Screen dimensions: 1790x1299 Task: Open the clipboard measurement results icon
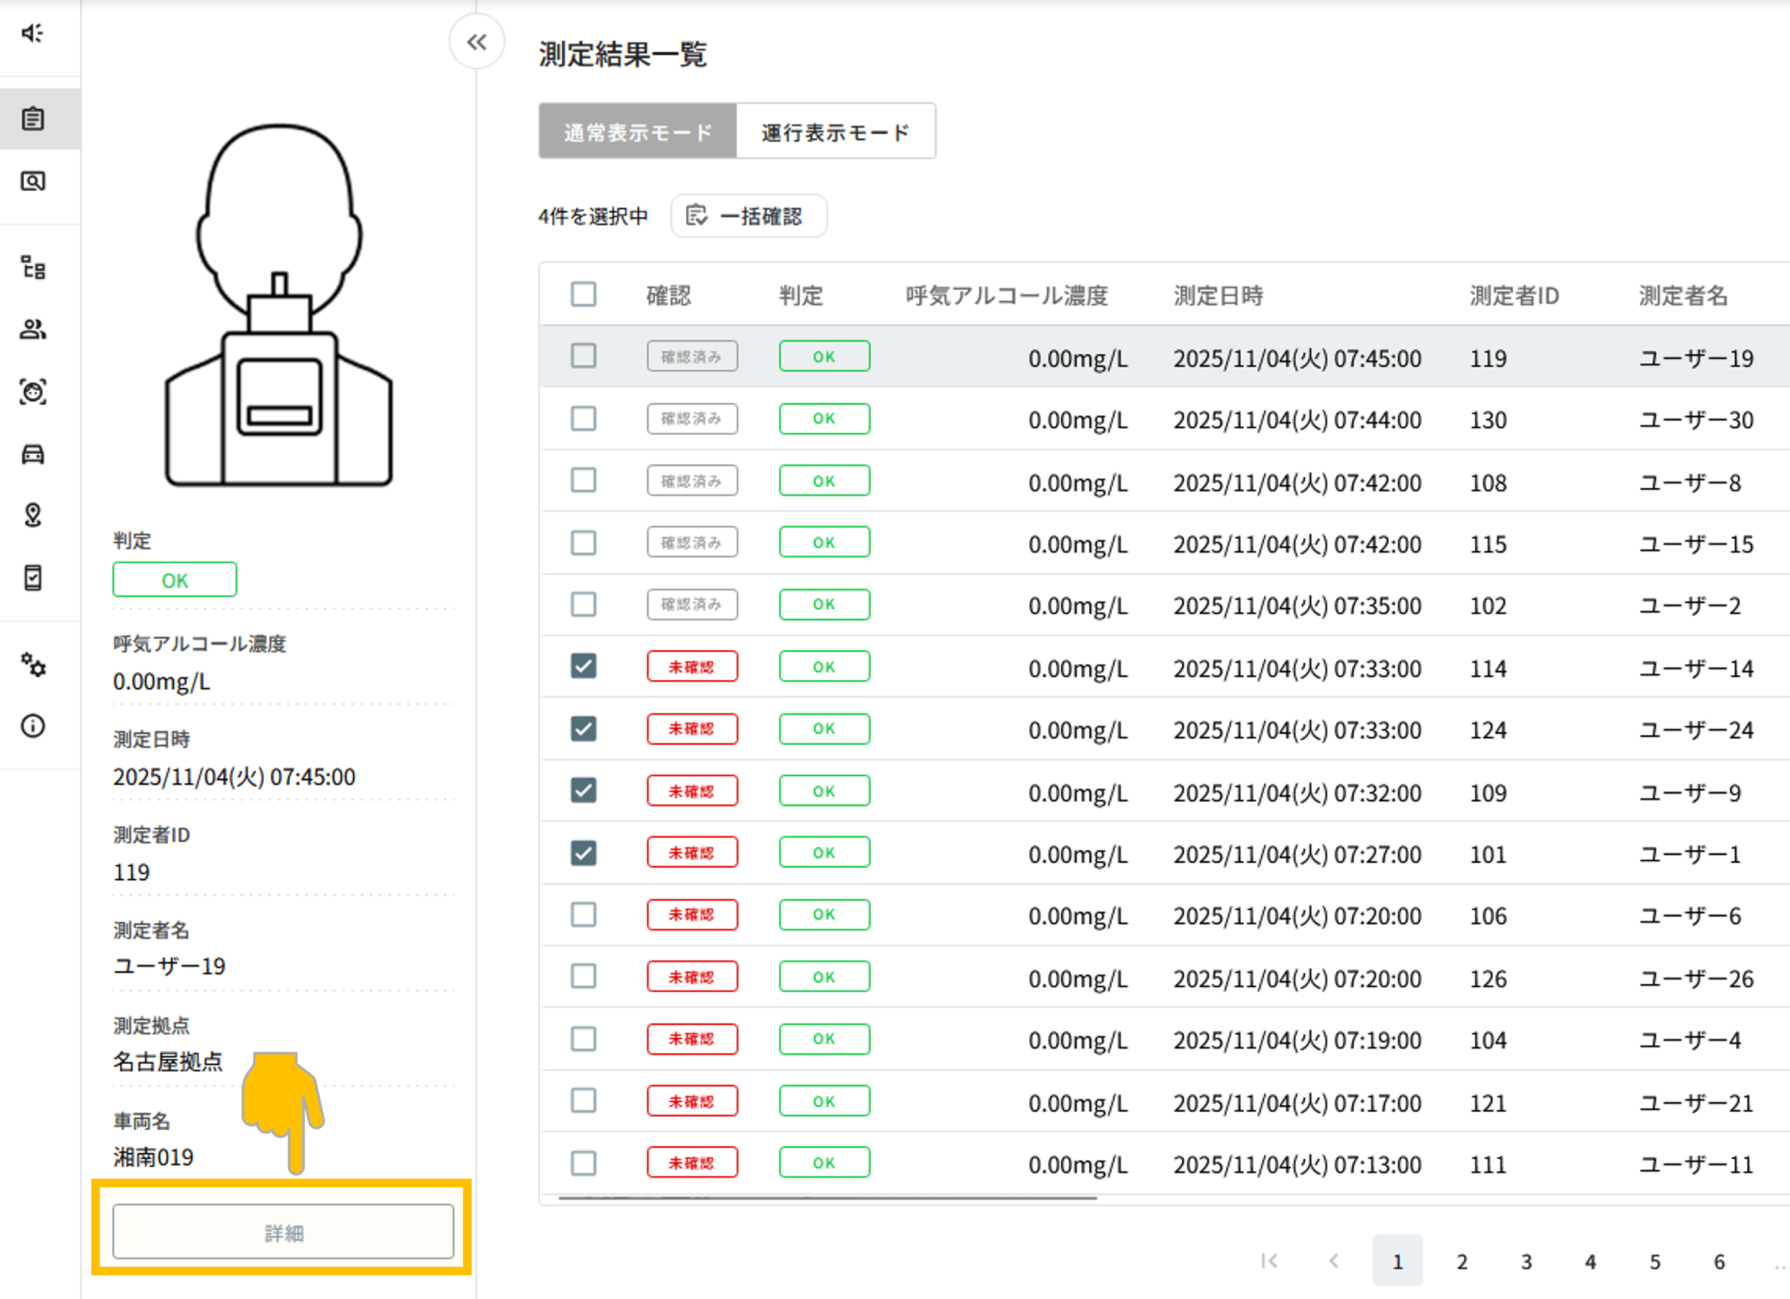pyautogui.click(x=32, y=119)
